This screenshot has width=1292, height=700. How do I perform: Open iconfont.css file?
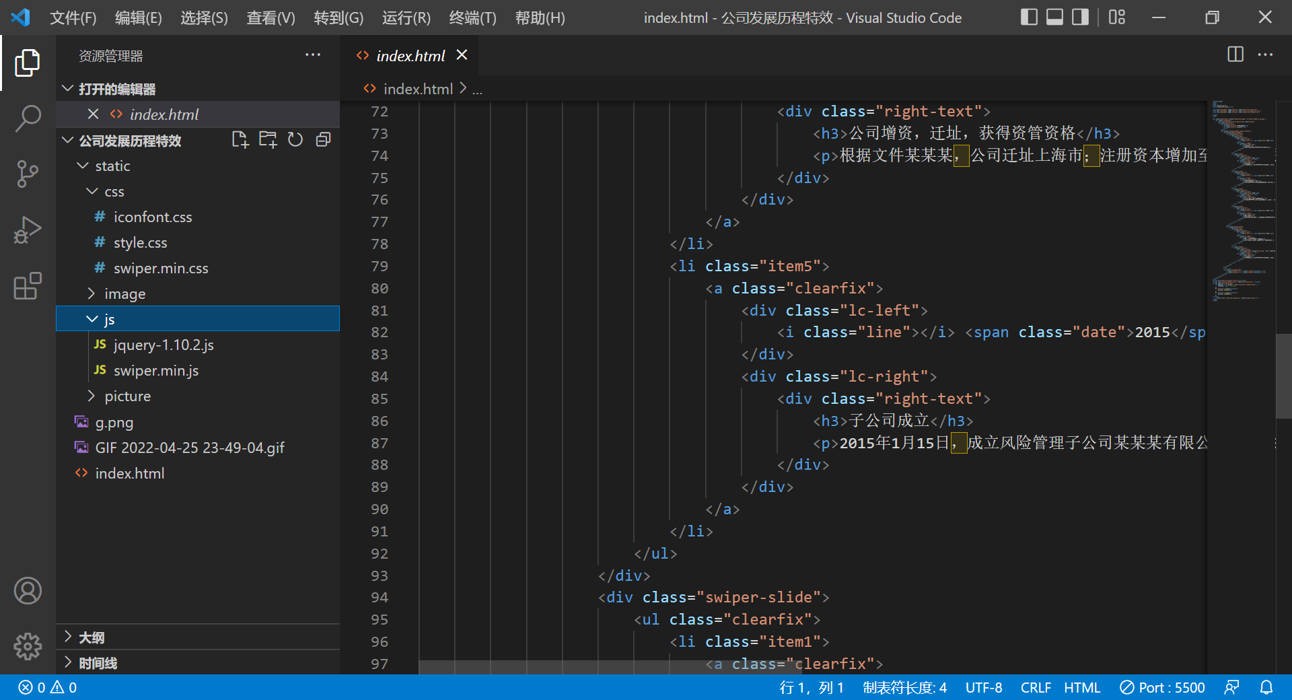pyautogui.click(x=198, y=217)
